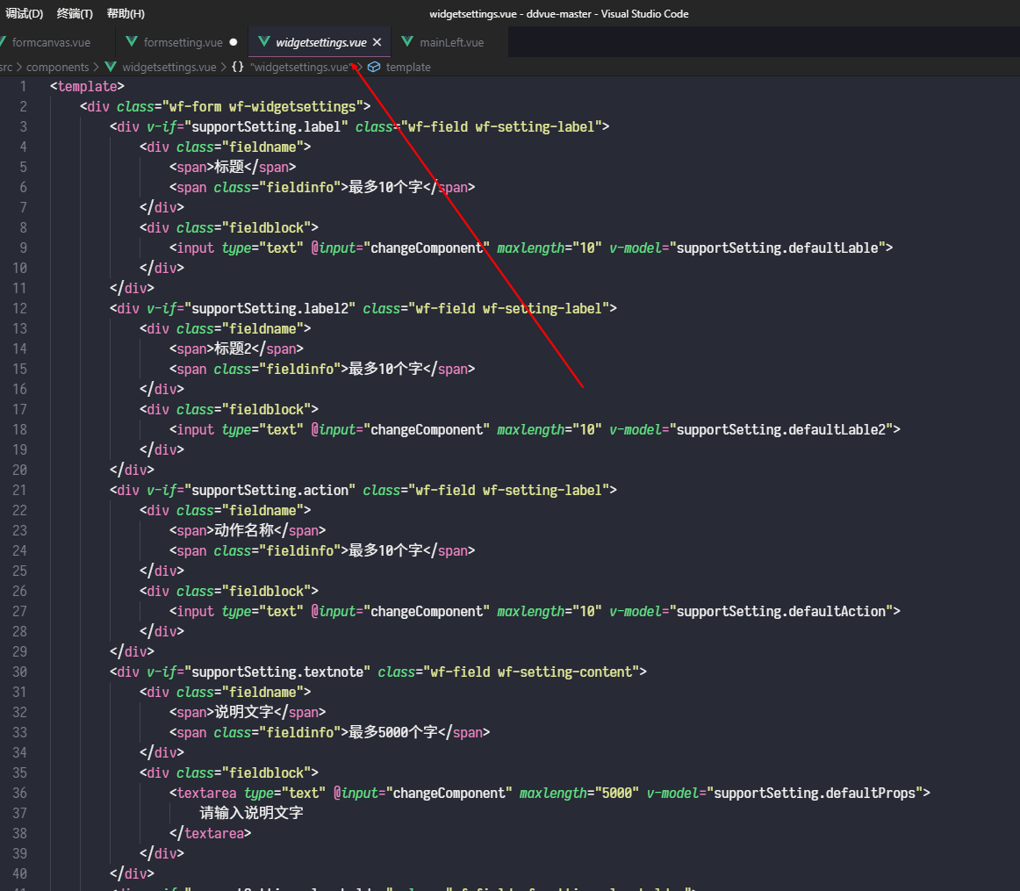
Task: Click "supportSetting.label" v-if expression on line 3
Action: coord(266,126)
